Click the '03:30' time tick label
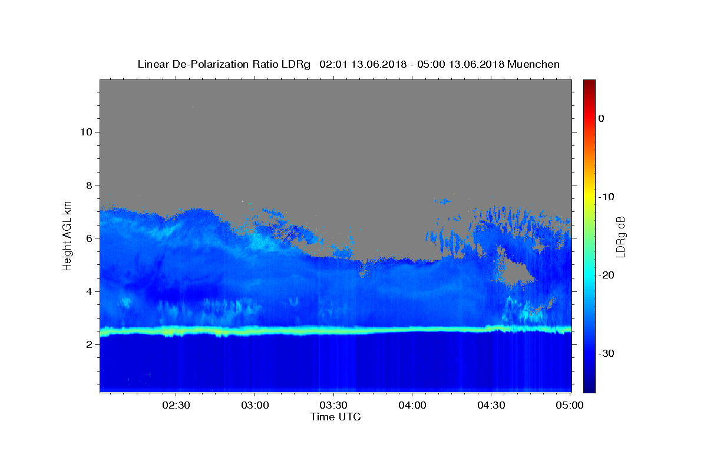 (333, 405)
